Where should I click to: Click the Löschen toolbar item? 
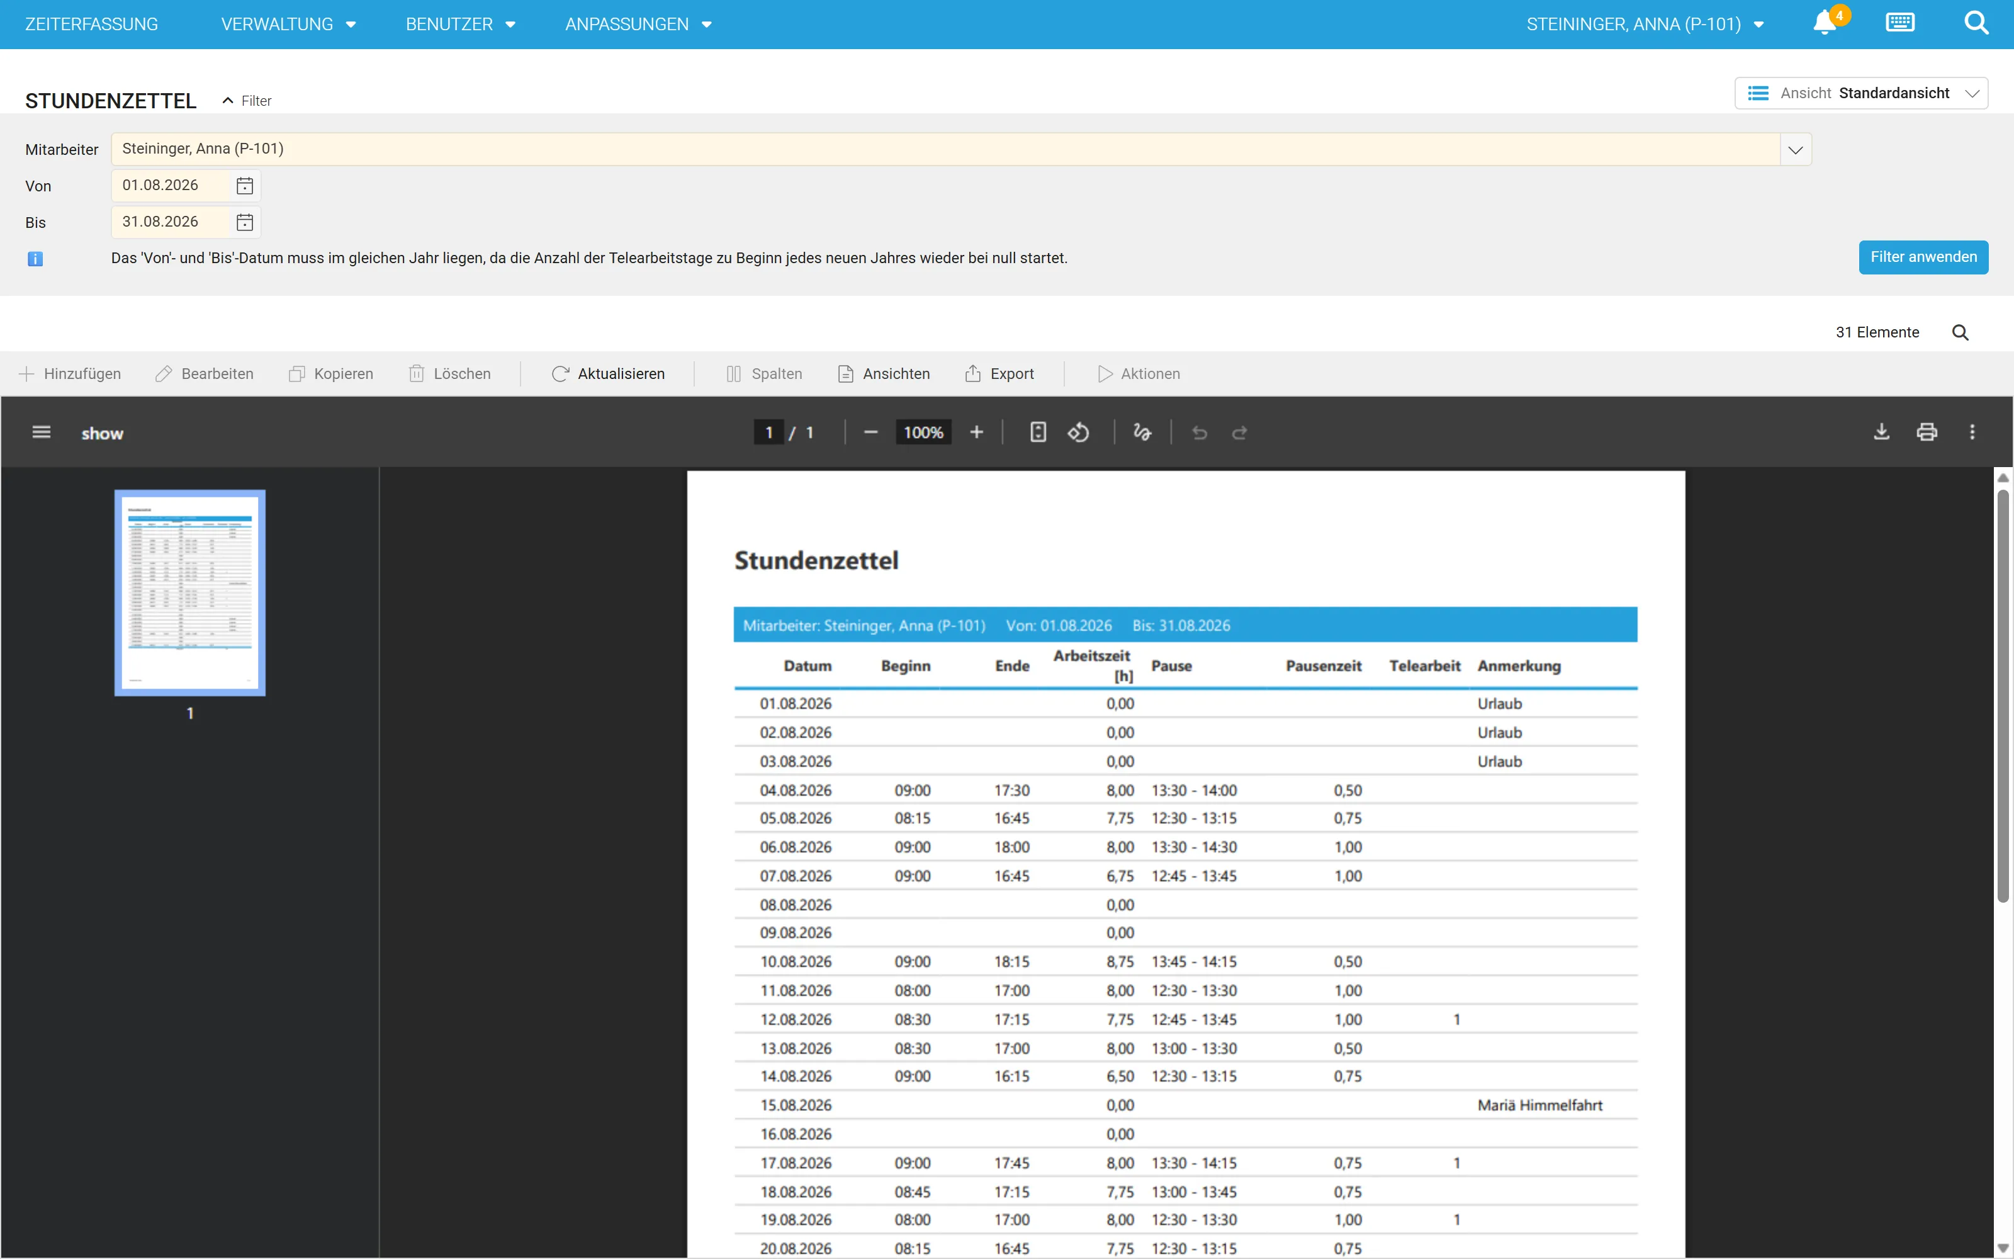coord(450,374)
